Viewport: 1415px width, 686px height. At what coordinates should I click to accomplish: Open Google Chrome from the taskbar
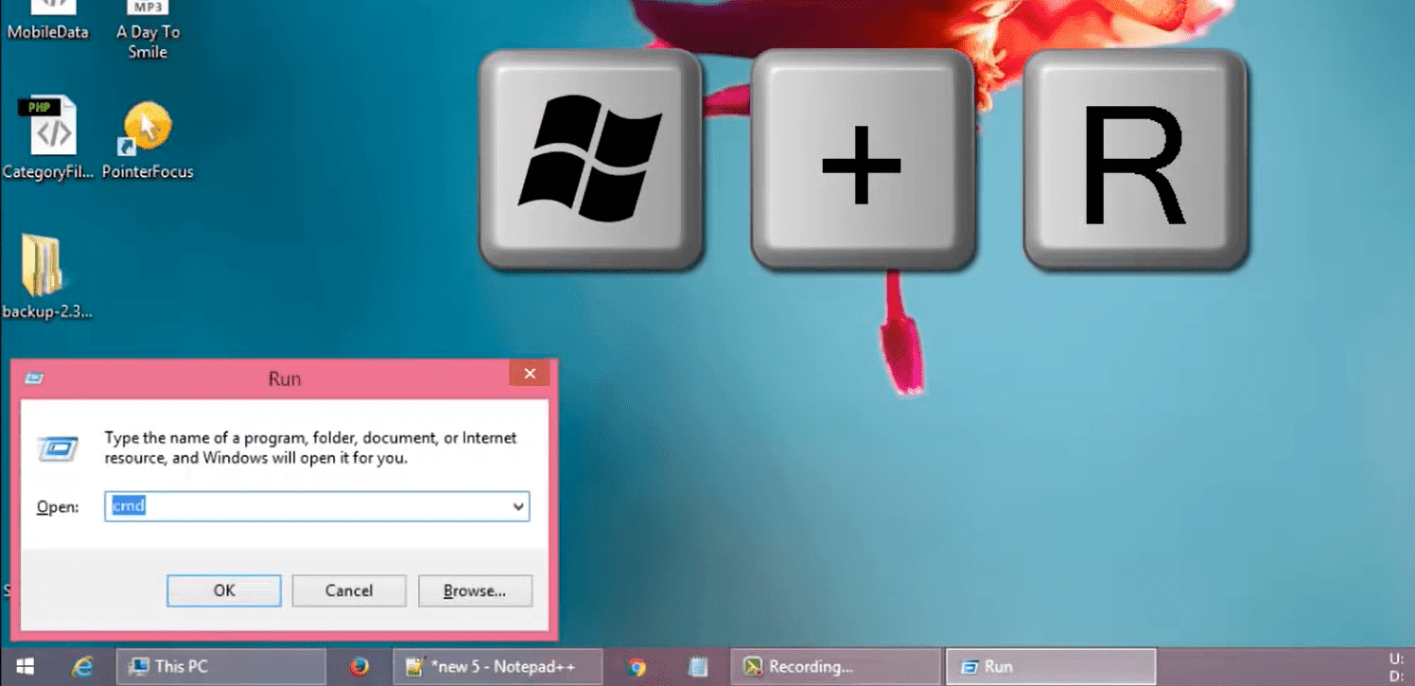click(637, 667)
